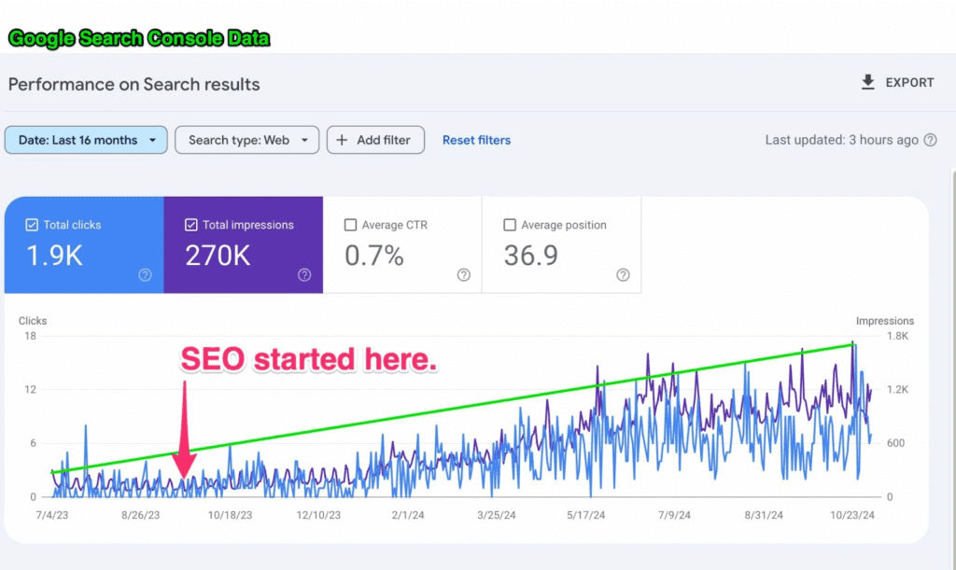This screenshot has width=956, height=570.
Task: Enable the Average CTR checkbox
Action: click(x=351, y=225)
